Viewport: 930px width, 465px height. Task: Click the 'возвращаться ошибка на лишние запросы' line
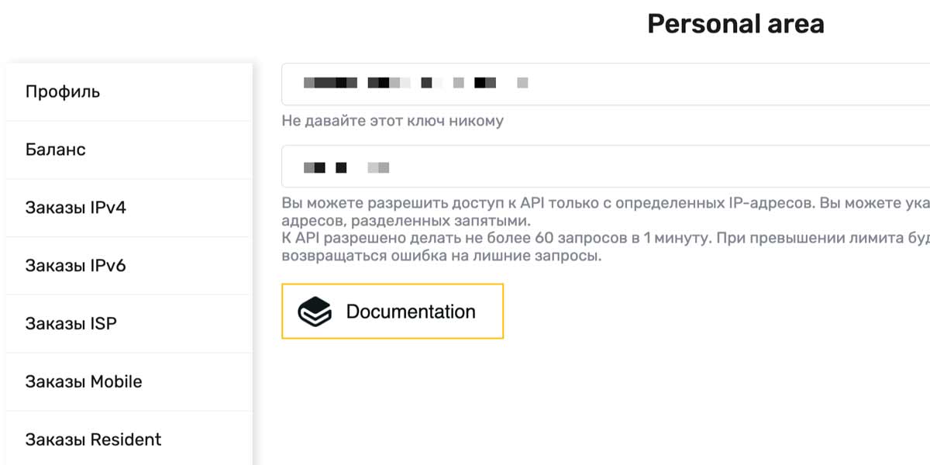point(441,256)
